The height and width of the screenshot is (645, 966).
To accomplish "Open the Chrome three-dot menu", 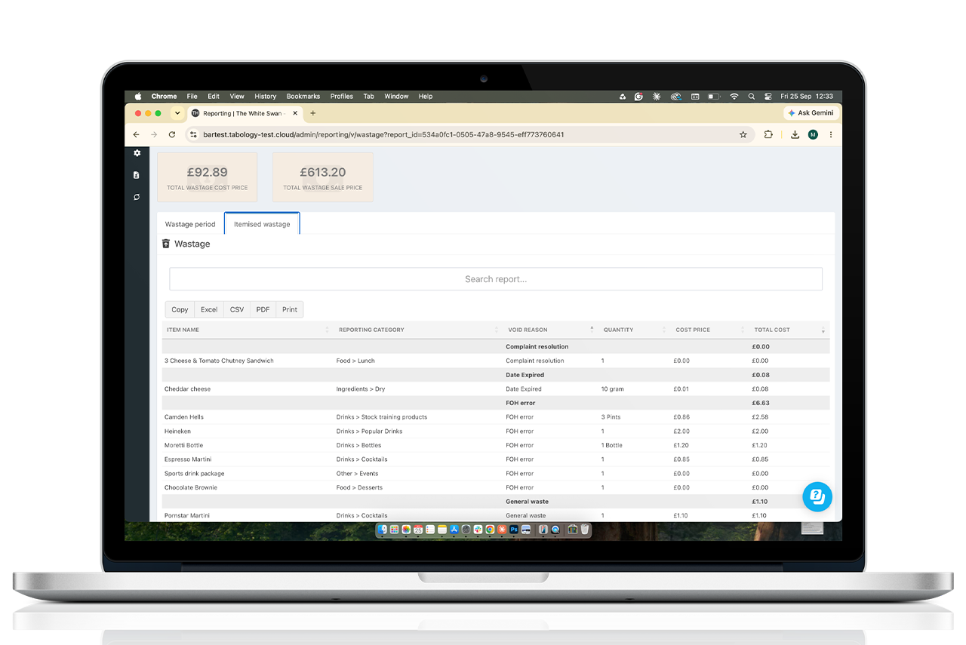I will click(831, 135).
